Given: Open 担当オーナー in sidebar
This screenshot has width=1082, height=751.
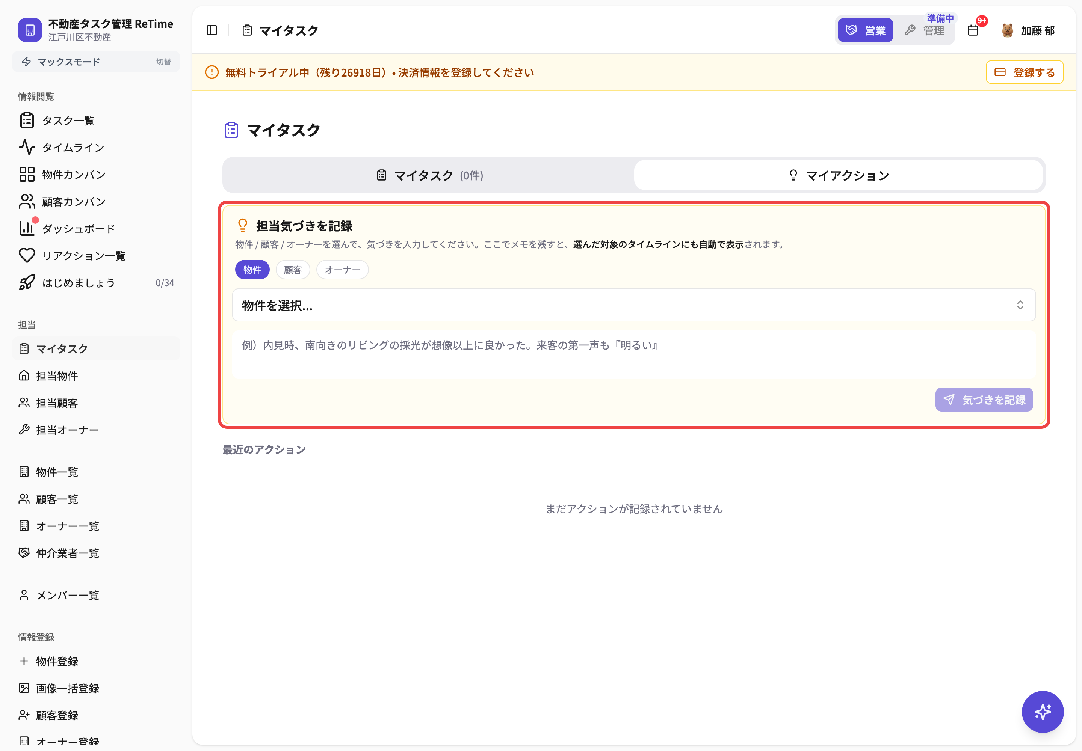Looking at the screenshot, I should [x=96, y=430].
